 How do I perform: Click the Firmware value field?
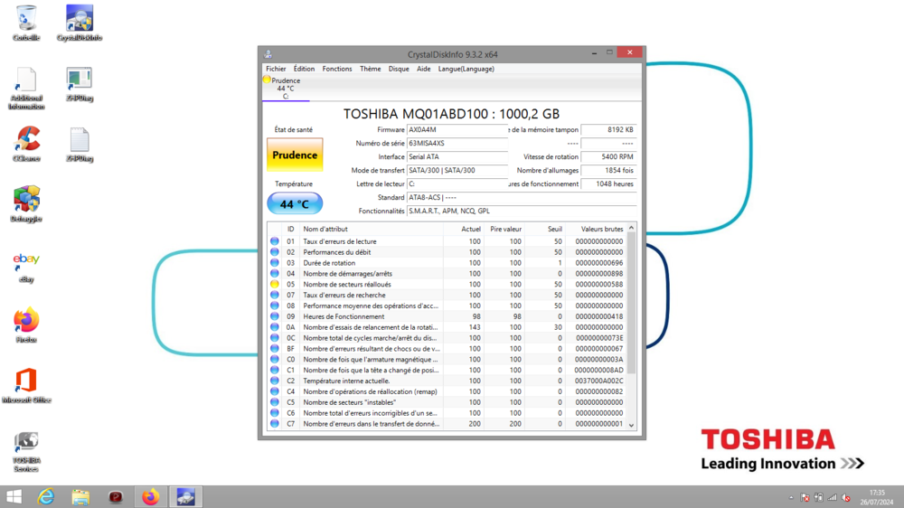click(457, 130)
